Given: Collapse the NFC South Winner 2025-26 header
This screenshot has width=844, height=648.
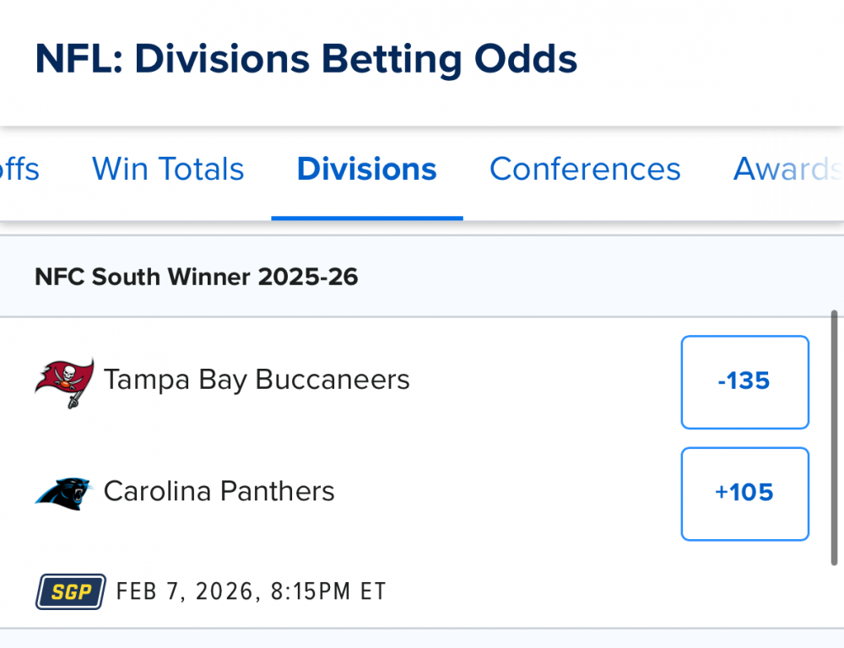Looking at the screenshot, I should click(x=196, y=277).
